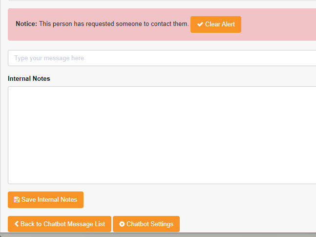This screenshot has height=237, width=316.
Task: Focus the 'Type your message here' field
Action: (x=161, y=58)
